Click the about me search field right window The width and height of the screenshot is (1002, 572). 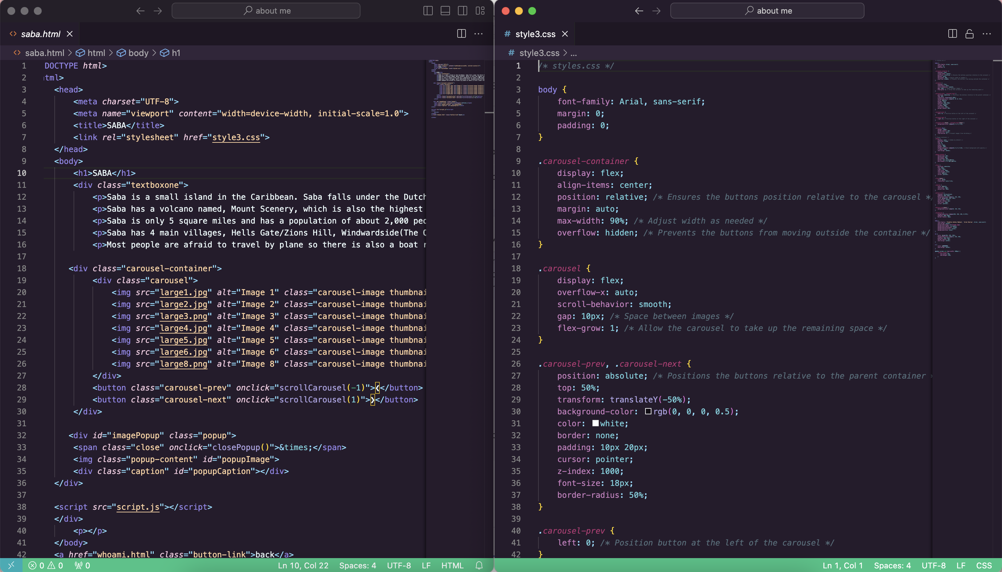pos(767,11)
